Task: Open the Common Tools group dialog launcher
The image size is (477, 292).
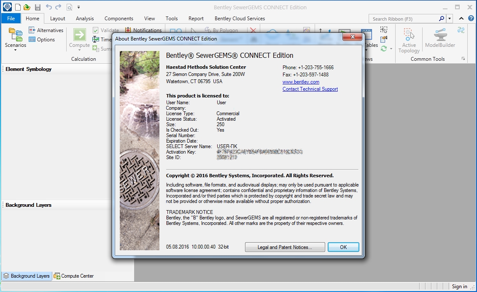Action: [463, 59]
